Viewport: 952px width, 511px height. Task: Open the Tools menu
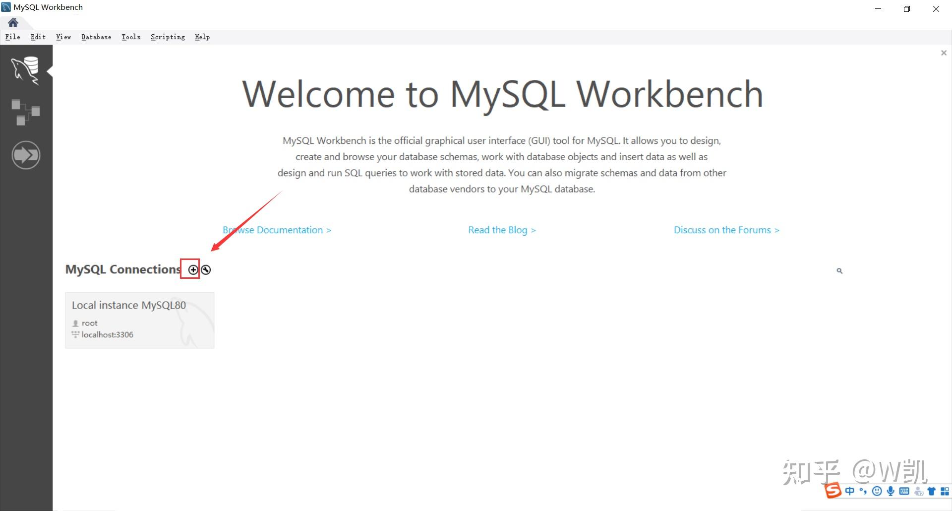131,37
